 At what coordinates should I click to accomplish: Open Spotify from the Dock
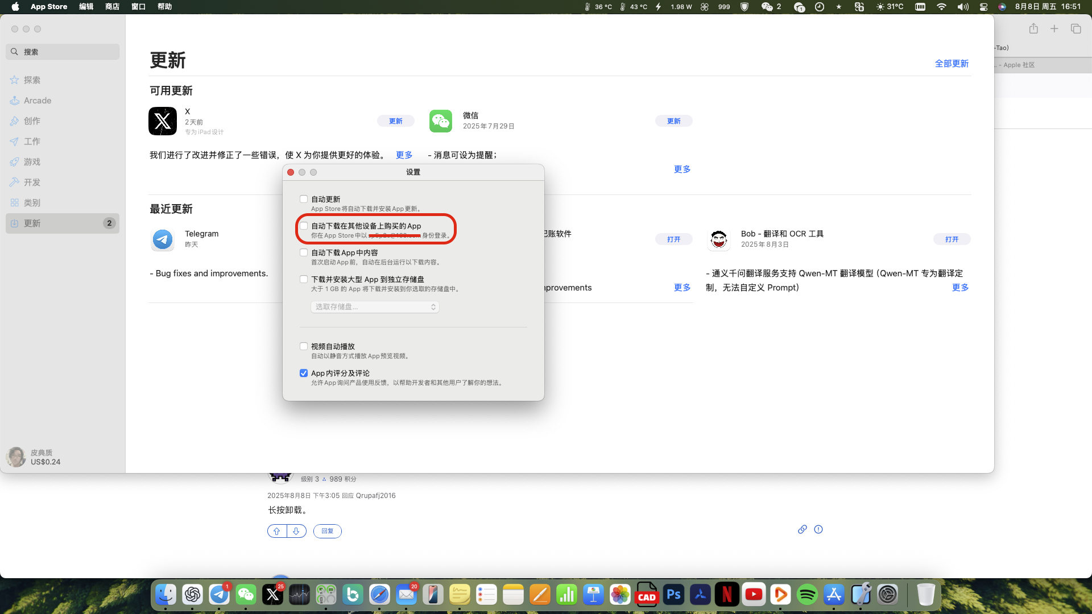click(x=807, y=595)
